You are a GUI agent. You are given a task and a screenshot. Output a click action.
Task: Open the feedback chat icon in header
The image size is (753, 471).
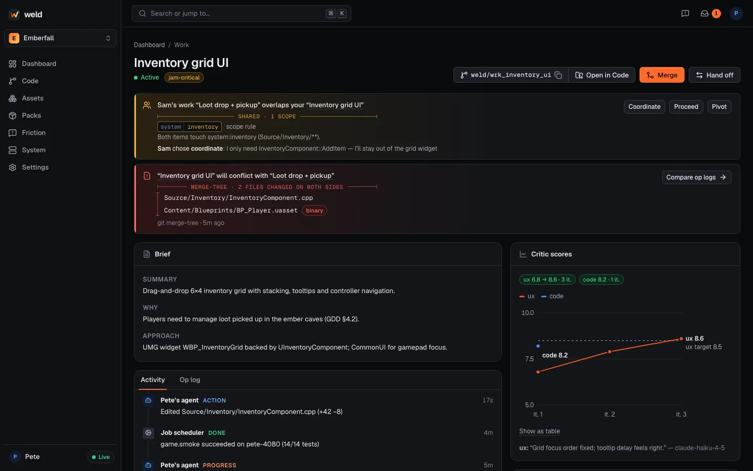[x=685, y=14]
